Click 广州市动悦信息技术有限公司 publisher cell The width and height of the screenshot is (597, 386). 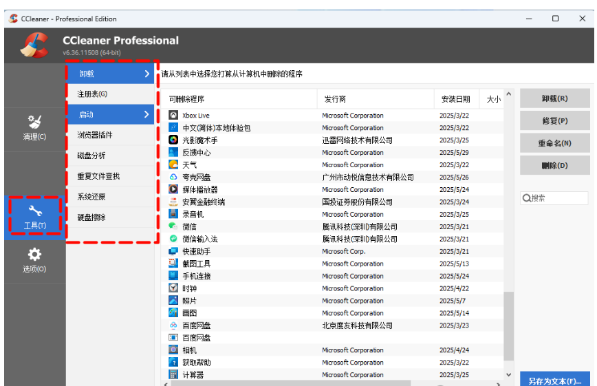pyautogui.click(x=368, y=177)
